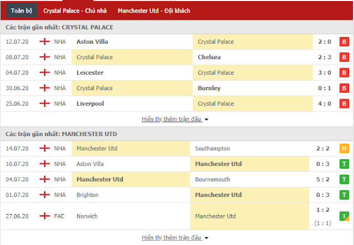Expand more Manchester Utd matches link
354x245 pixels.
tap(171, 238)
